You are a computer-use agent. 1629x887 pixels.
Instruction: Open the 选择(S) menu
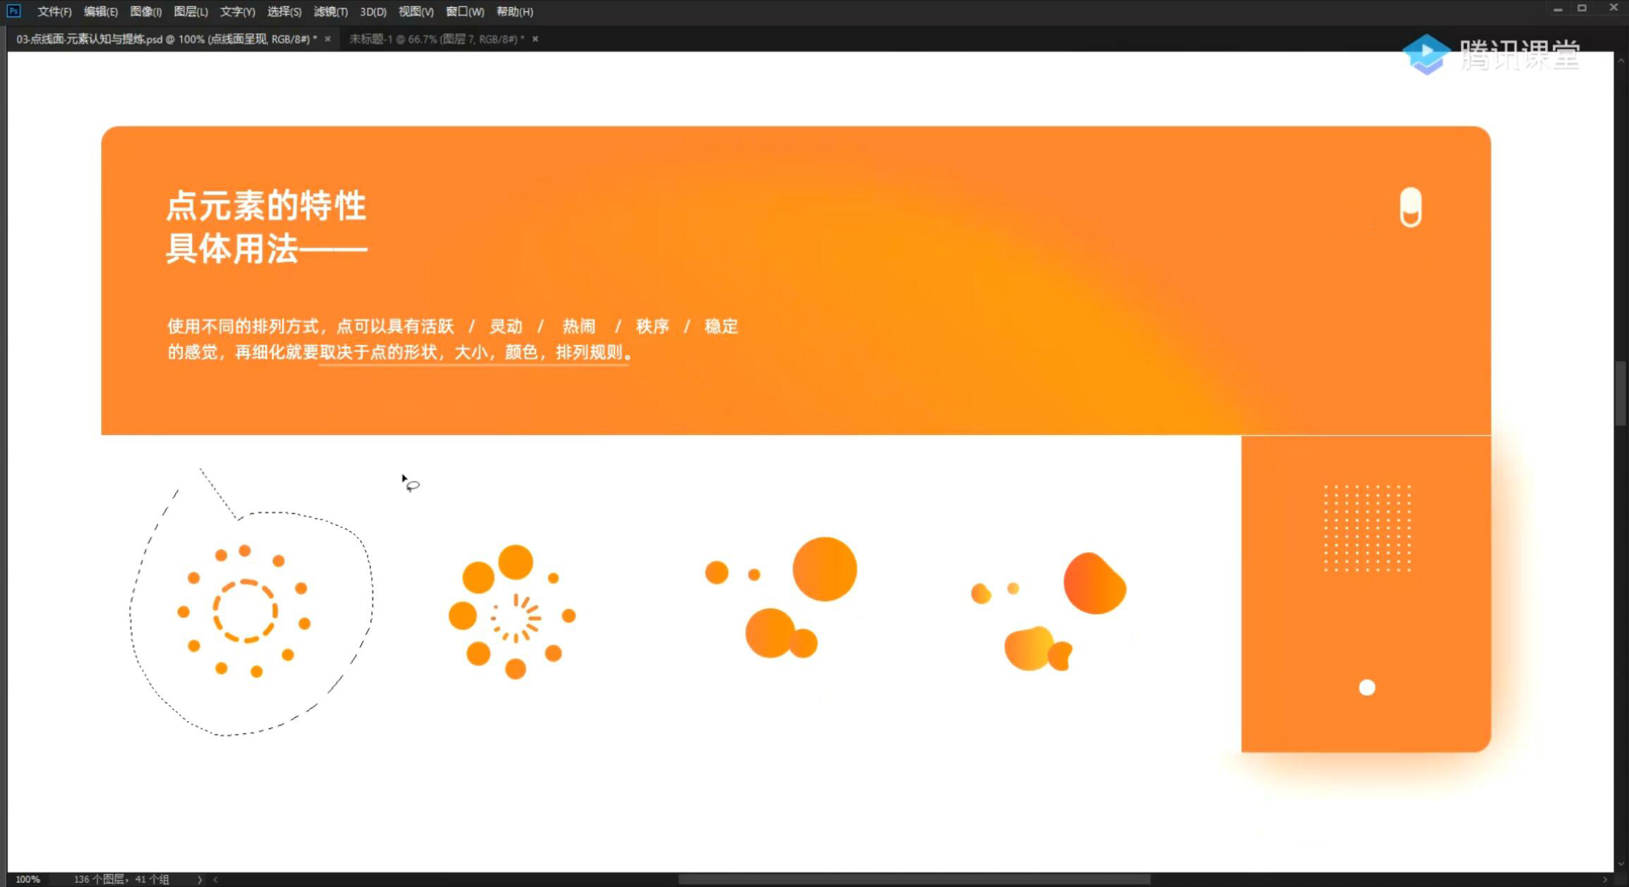click(x=284, y=12)
